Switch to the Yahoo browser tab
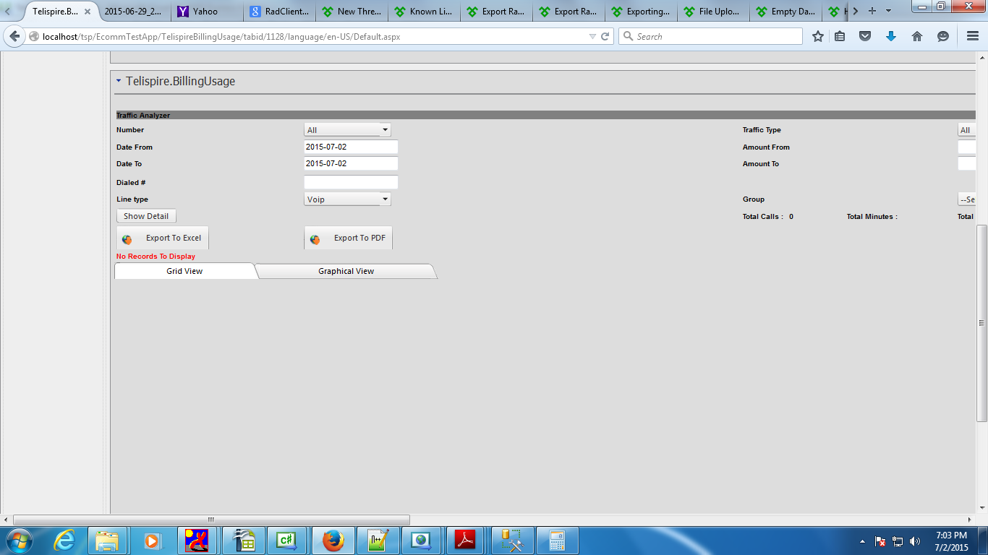 pos(207,12)
